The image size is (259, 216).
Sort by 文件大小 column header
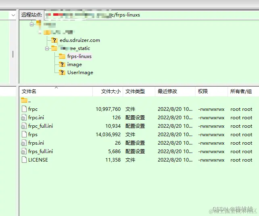[x=108, y=91]
